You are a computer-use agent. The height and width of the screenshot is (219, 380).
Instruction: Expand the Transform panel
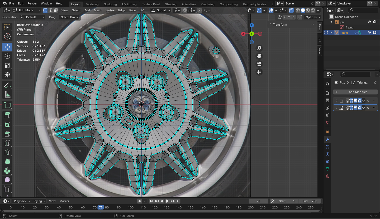(280, 25)
